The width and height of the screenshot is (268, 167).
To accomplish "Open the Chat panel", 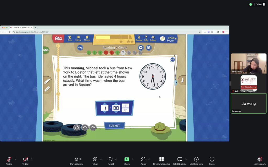I will click(95, 159).
